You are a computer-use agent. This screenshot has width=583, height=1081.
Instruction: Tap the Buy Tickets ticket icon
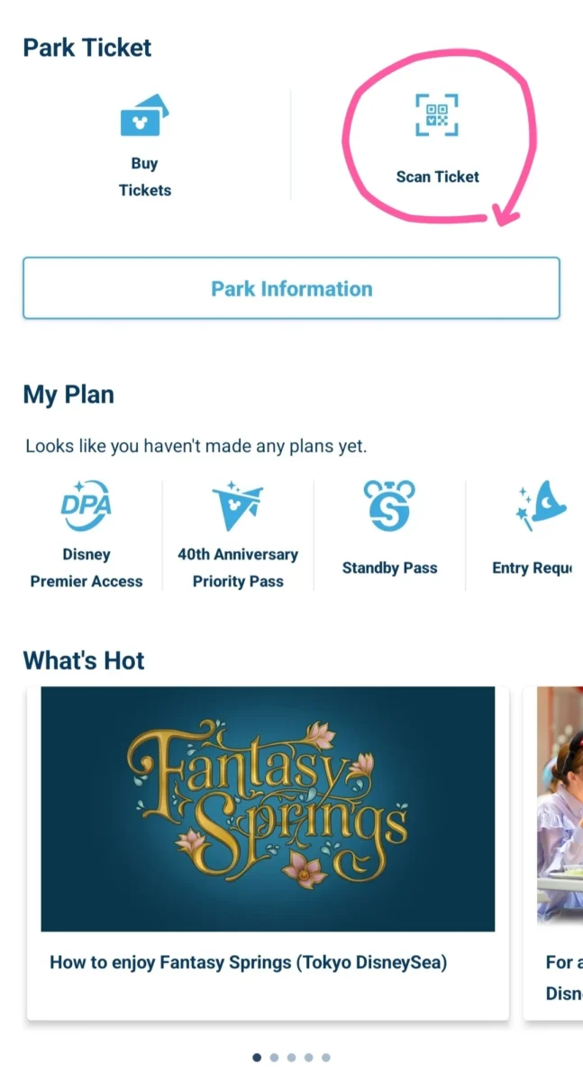coord(144,115)
